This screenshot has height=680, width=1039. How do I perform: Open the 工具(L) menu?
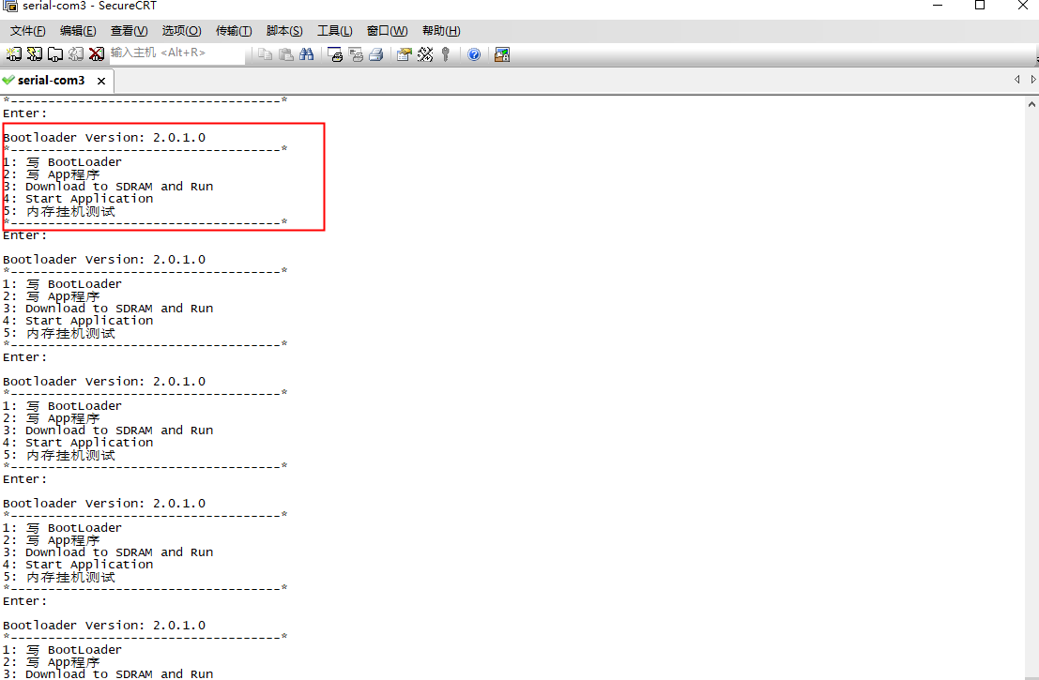click(335, 31)
